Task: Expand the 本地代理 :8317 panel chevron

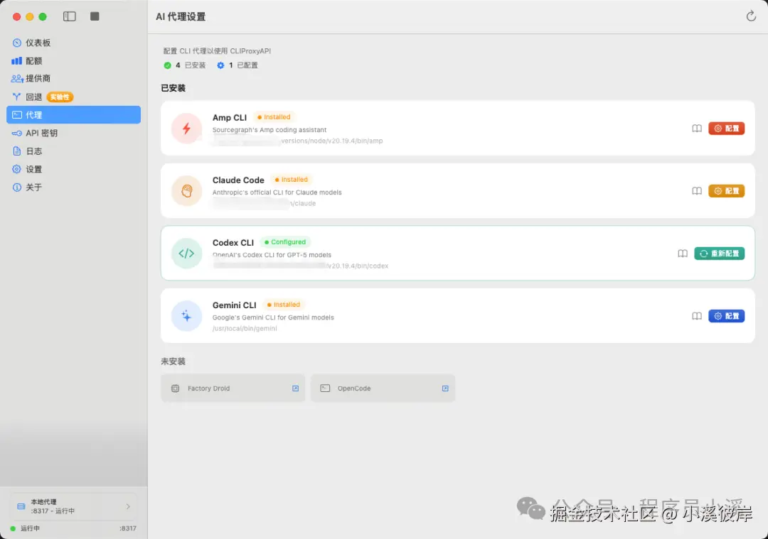Action: click(128, 507)
